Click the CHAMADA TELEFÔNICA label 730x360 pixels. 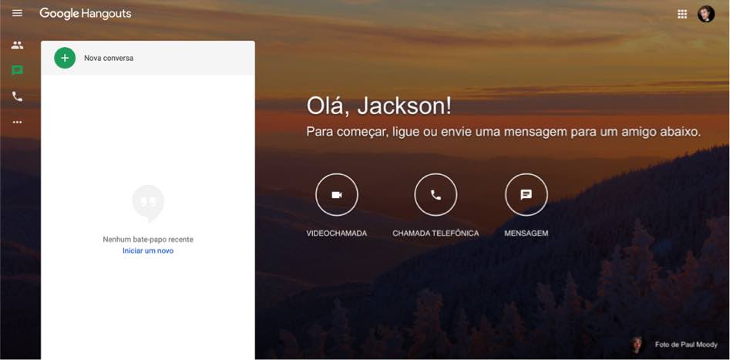[436, 234]
